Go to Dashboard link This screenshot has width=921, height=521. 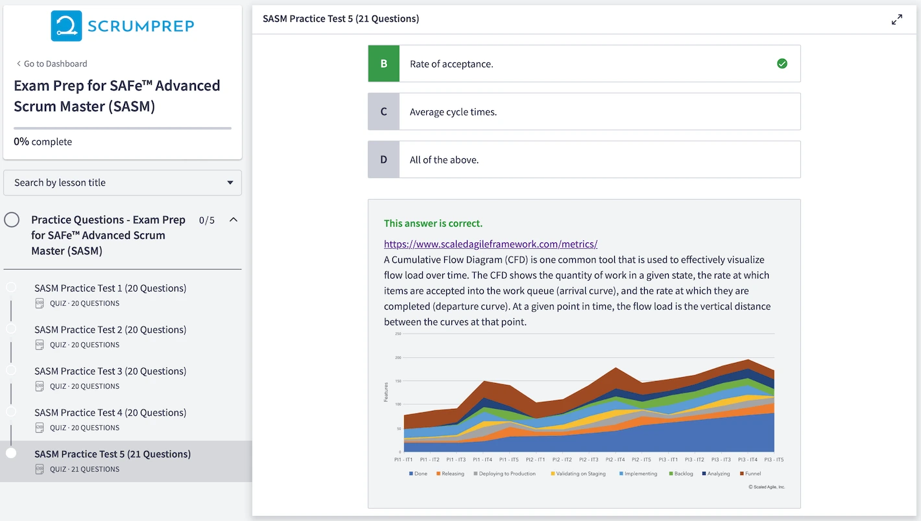[x=55, y=64]
